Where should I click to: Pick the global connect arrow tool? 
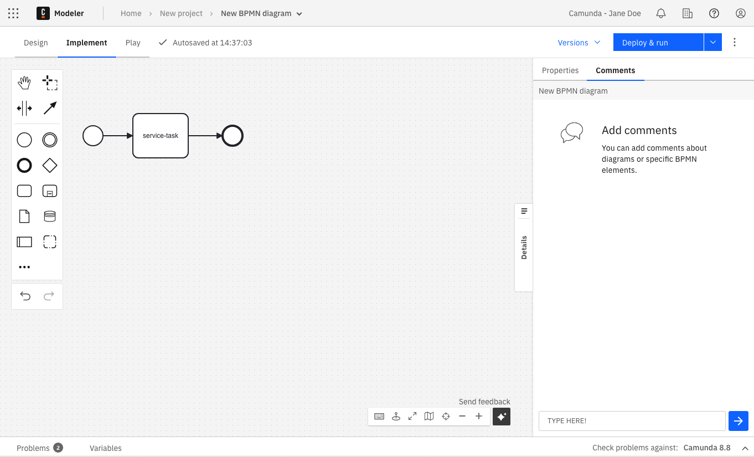pos(50,108)
